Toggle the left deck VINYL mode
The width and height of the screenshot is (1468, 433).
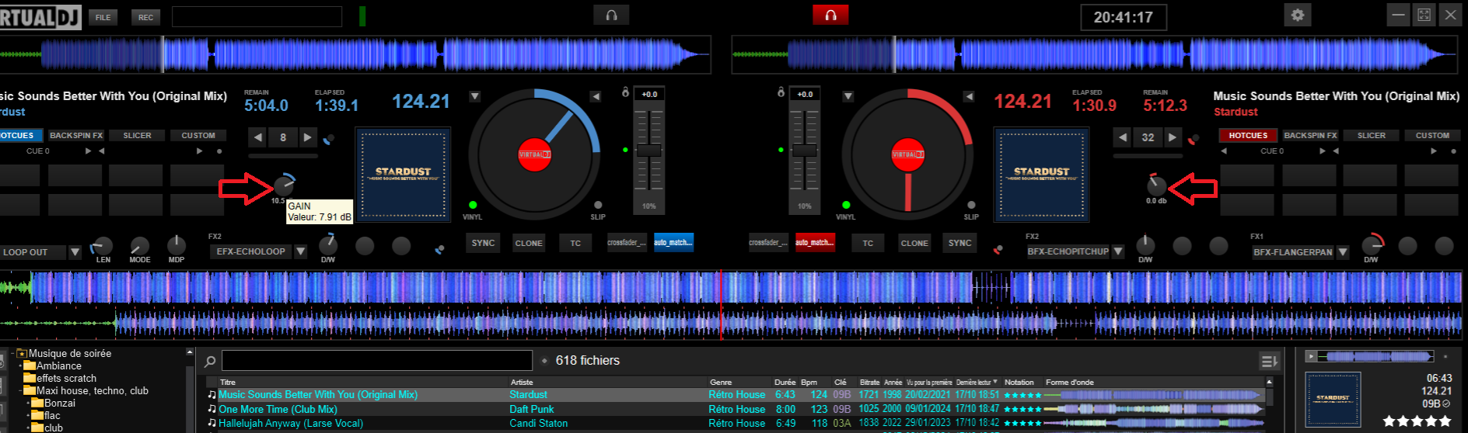pyautogui.click(x=473, y=206)
